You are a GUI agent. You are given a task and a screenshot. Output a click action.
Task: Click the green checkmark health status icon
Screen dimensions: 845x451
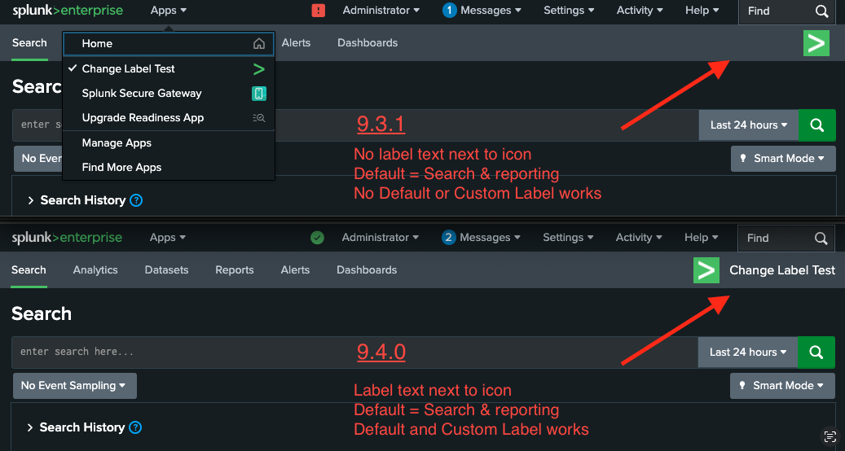(318, 238)
